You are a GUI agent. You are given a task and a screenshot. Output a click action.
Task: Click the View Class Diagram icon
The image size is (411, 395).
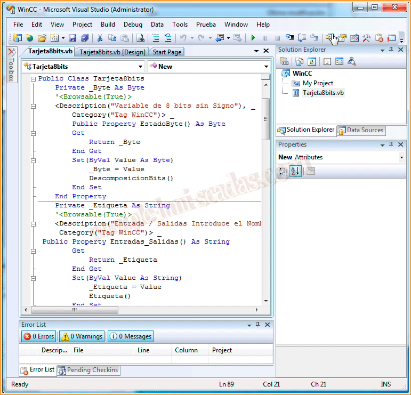(x=351, y=62)
